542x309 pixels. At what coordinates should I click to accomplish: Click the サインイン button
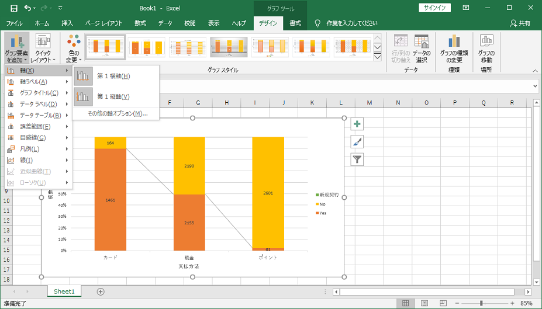(x=435, y=8)
